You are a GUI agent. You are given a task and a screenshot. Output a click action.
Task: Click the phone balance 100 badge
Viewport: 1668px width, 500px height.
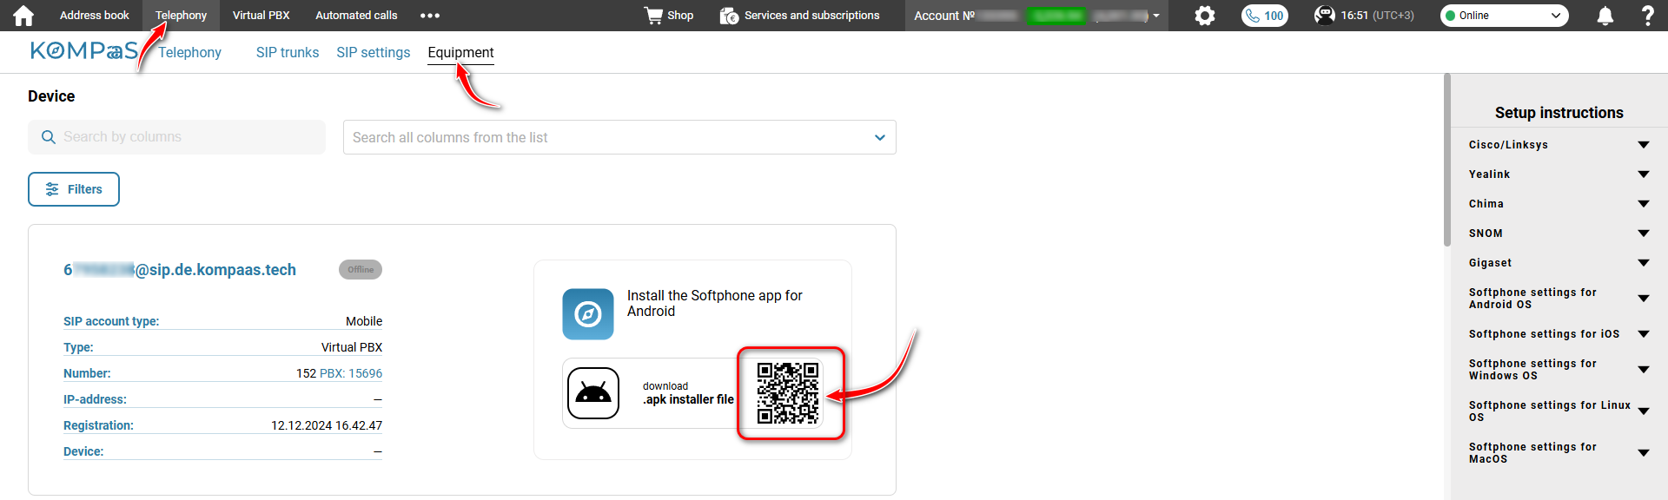pos(1264,16)
